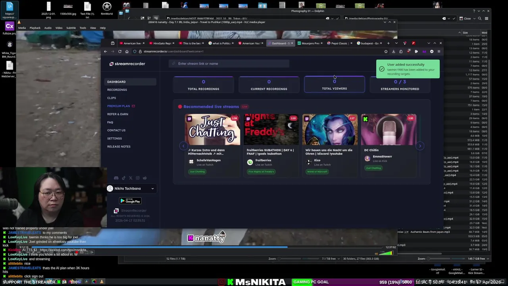Image resolution: width=508 pixels, height=286 pixels.
Task: Switch to the Mounjaro Pres tab
Action: (310, 43)
